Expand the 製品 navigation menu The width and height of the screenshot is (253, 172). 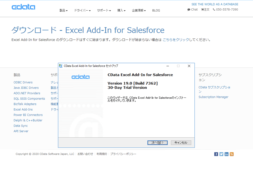pos(63,10)
